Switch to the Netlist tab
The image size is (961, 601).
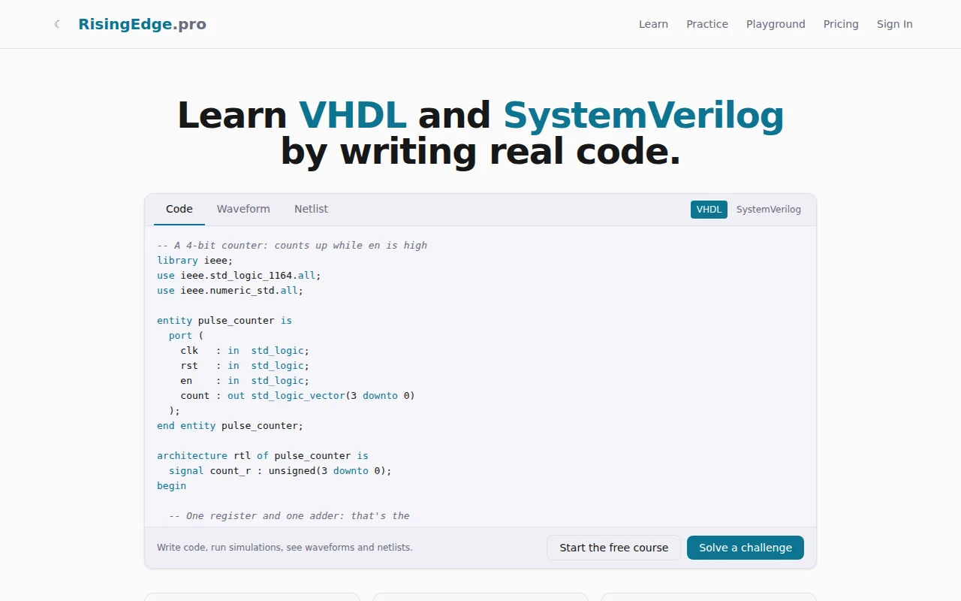point(311,210)
